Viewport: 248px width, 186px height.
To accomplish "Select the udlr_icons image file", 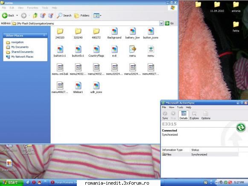I will [96, 88].
